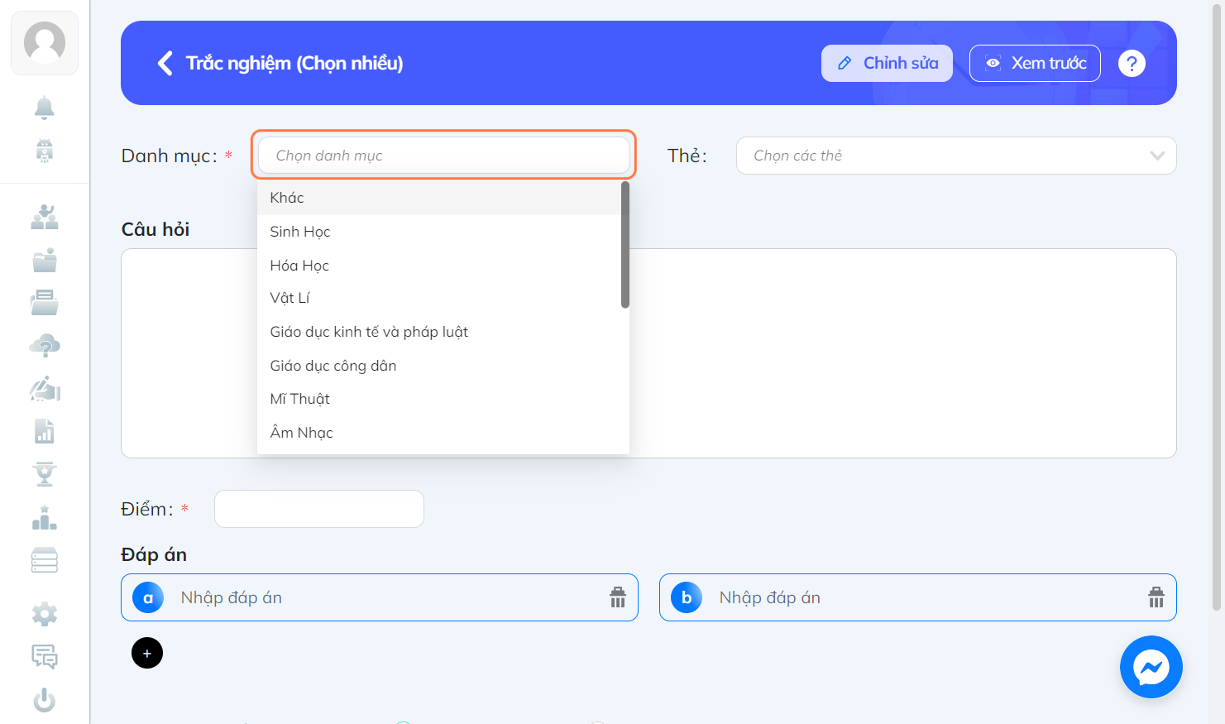Open the notifications bell icon
The height and width of the screenshot is (724, 1225).
point(45,108)
